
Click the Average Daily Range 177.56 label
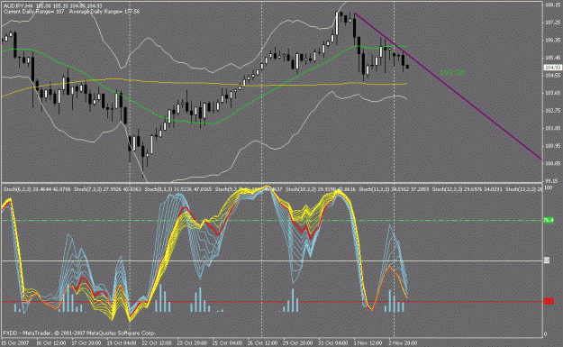pos(104,12)
